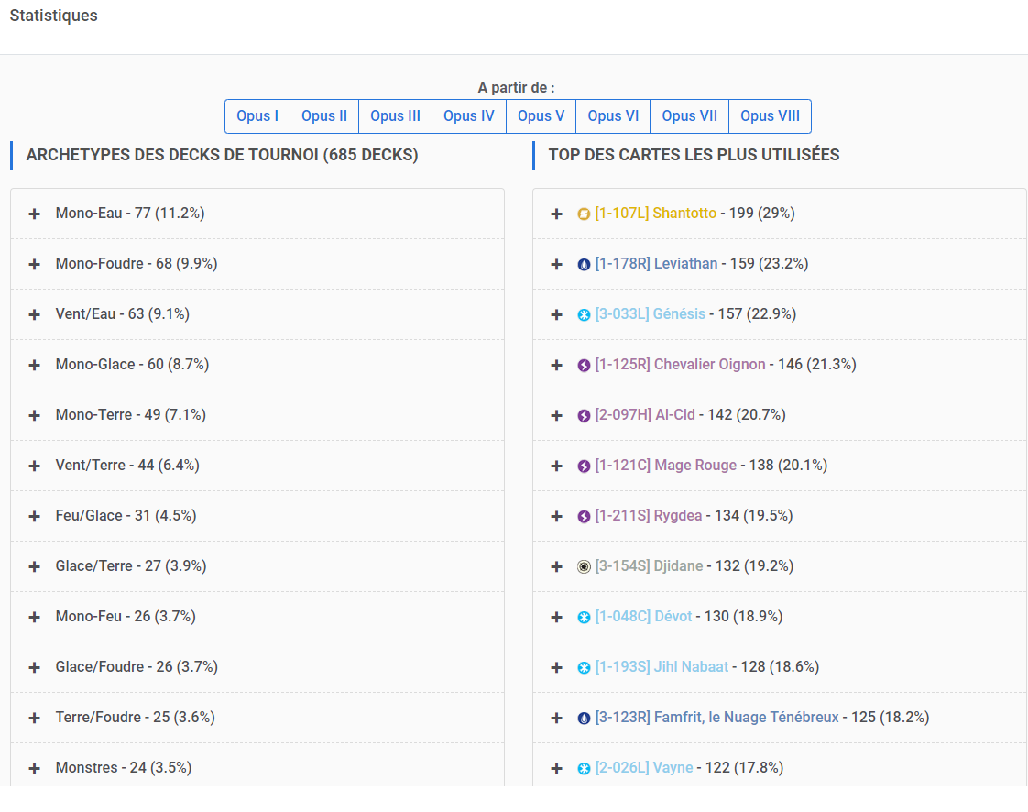Filter statistics from Opus VI
1028x812 pixels.
coord(613,116)
